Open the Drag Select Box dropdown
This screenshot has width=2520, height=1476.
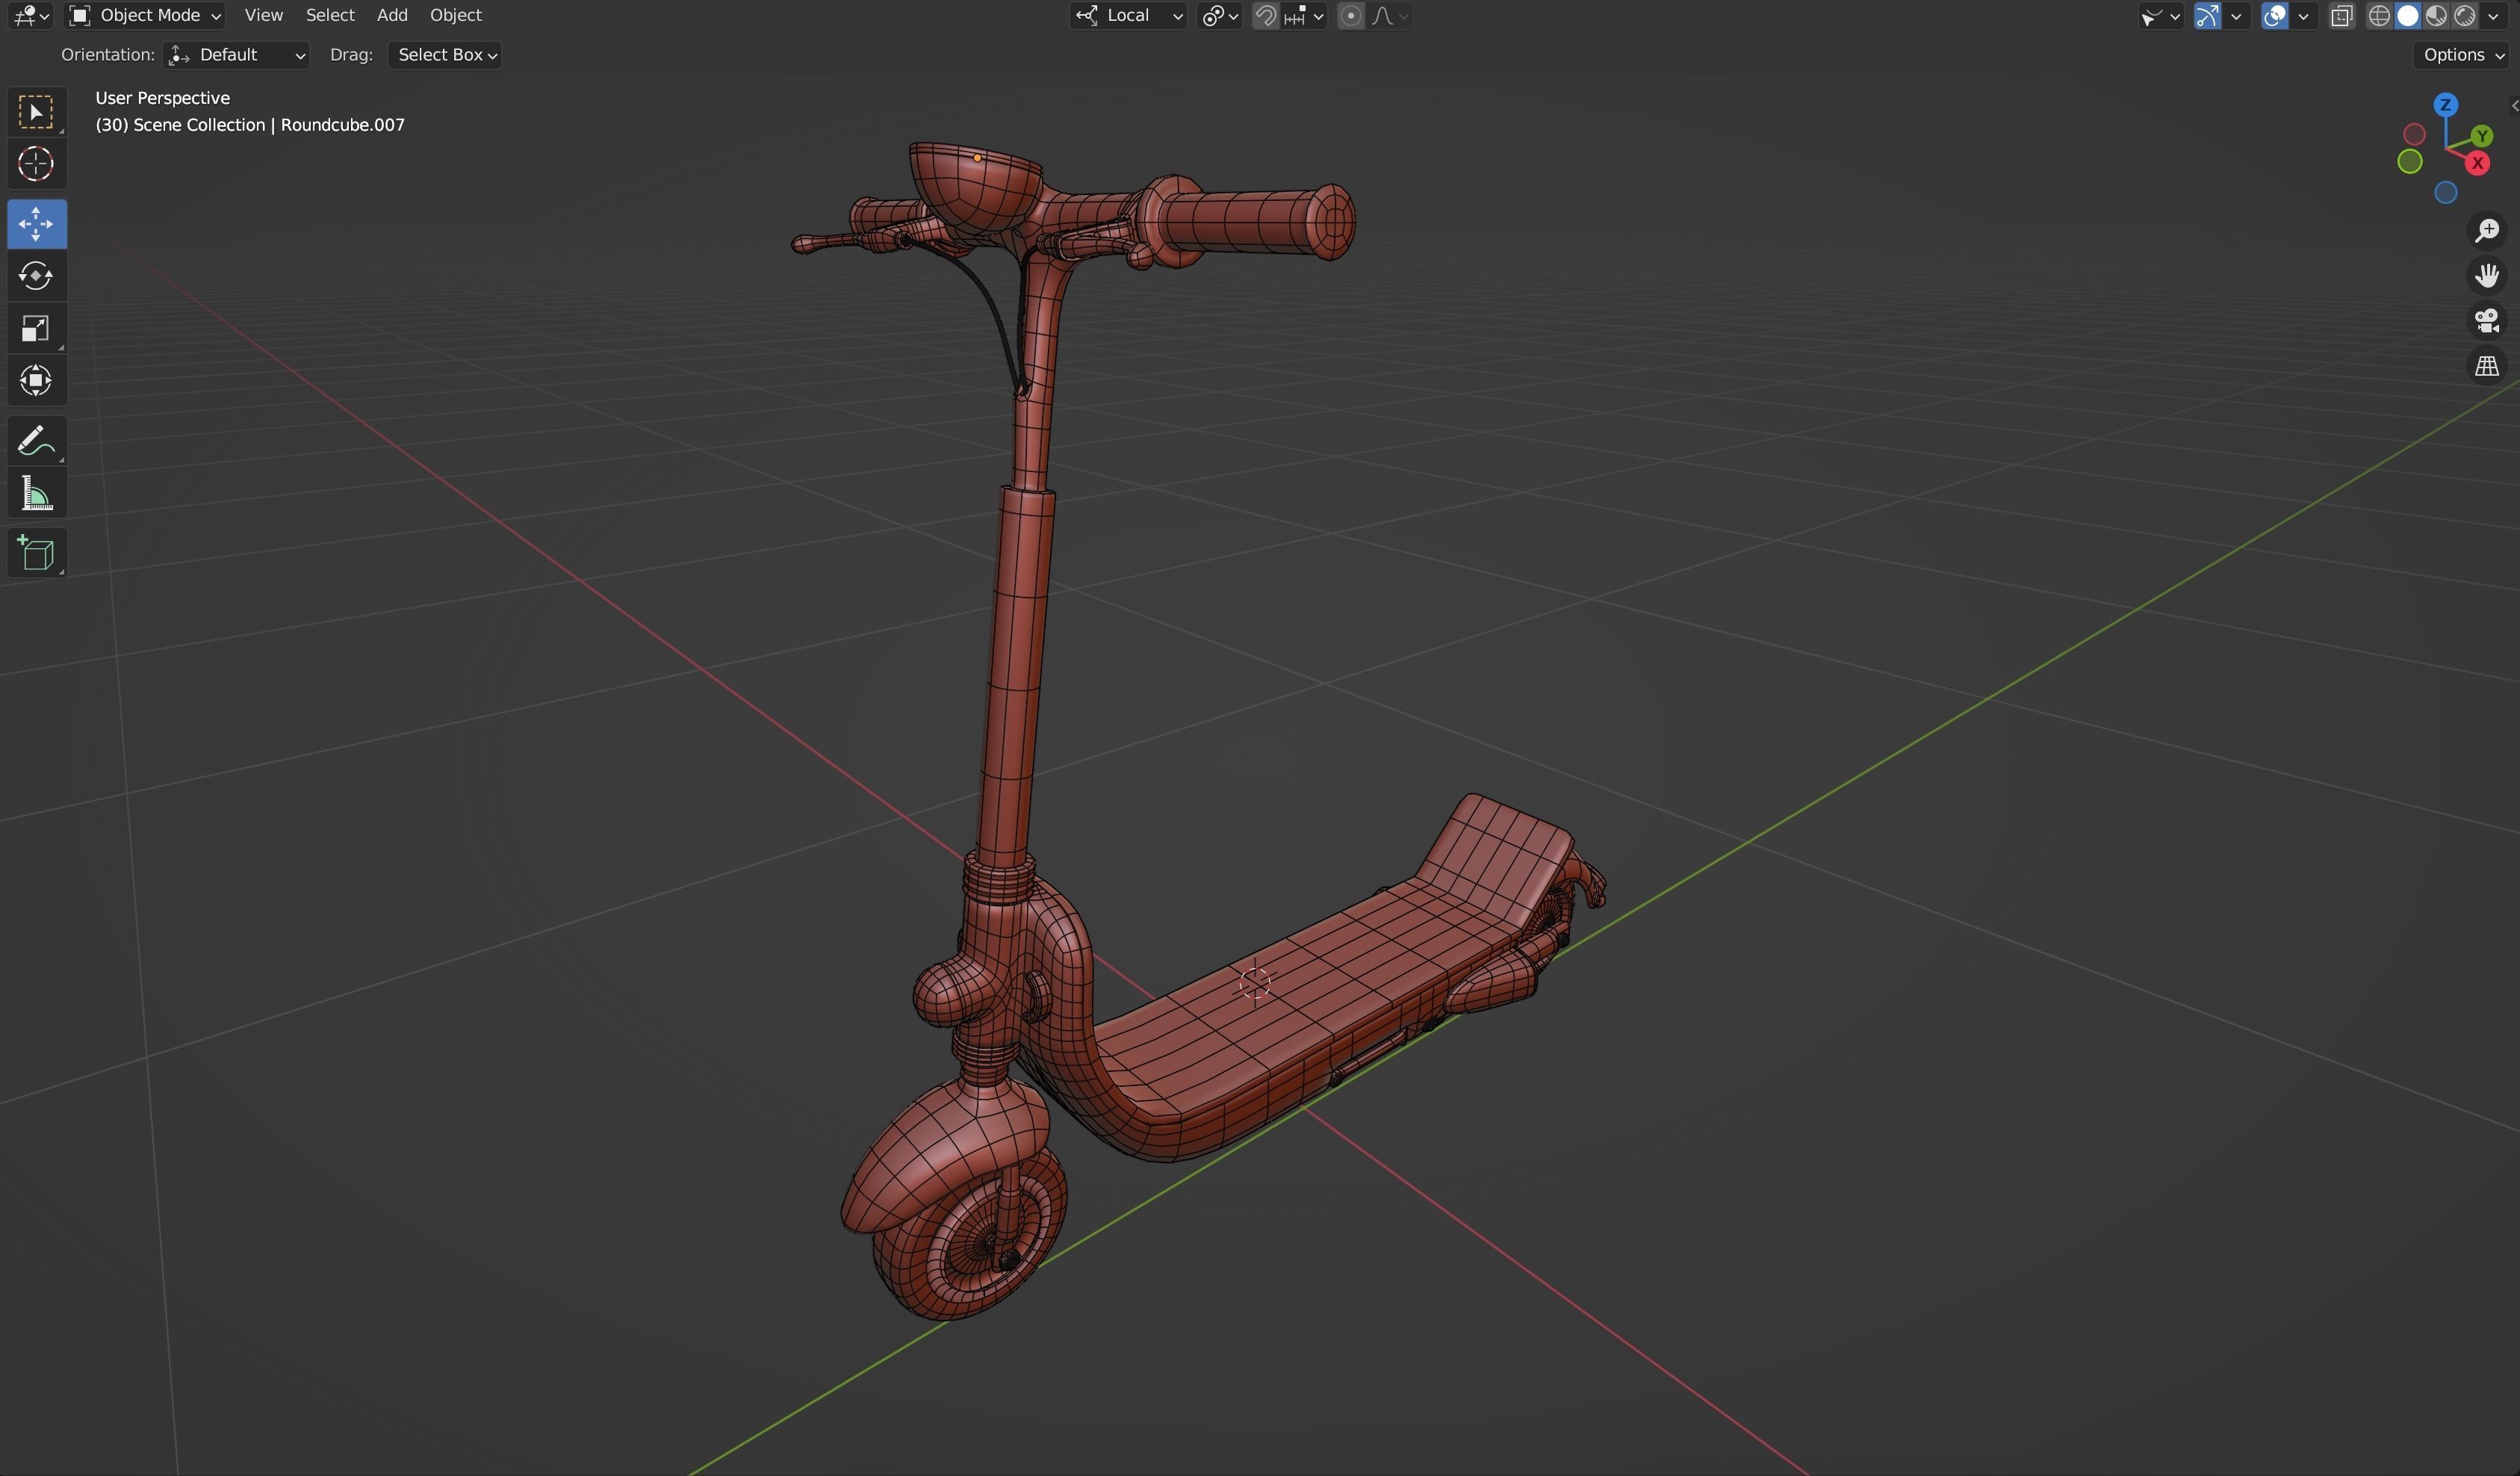click(x=445, y=55)
